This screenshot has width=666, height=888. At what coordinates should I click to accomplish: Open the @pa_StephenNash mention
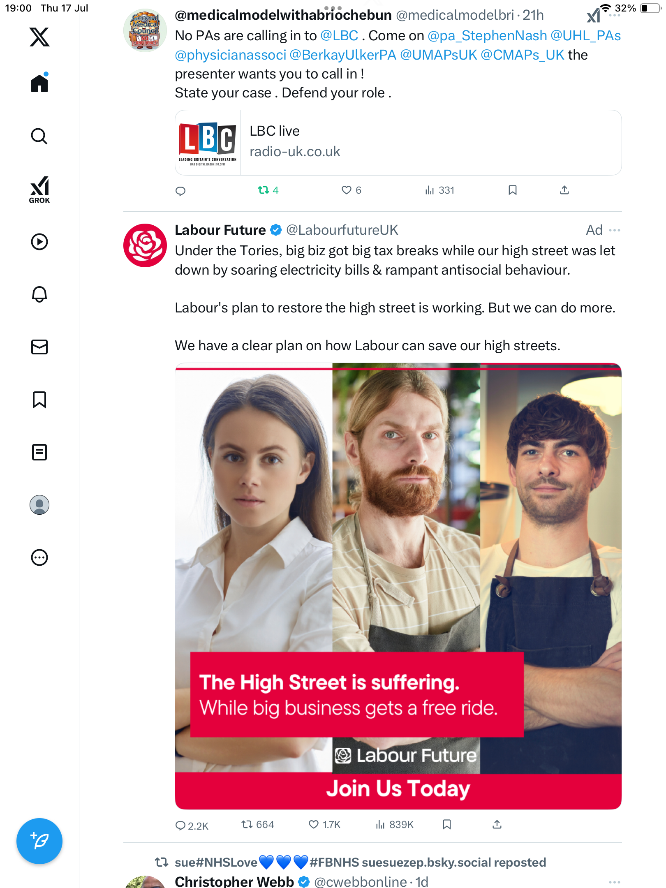tap(487, 36)
